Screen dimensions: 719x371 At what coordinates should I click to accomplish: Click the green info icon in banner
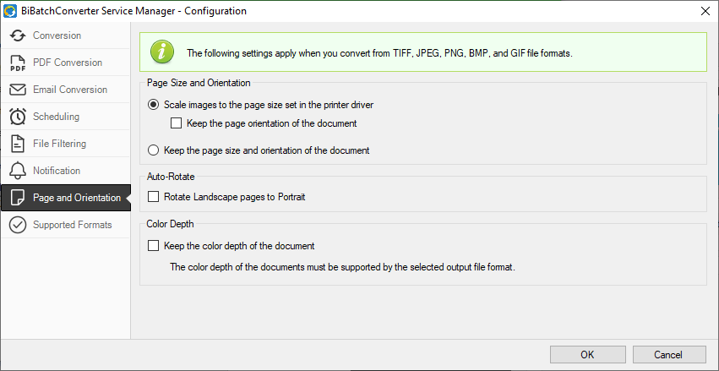[x=162, y=52]
